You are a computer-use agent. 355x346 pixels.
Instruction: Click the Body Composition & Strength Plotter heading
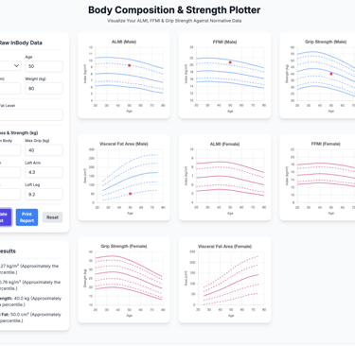coord(174,10)
